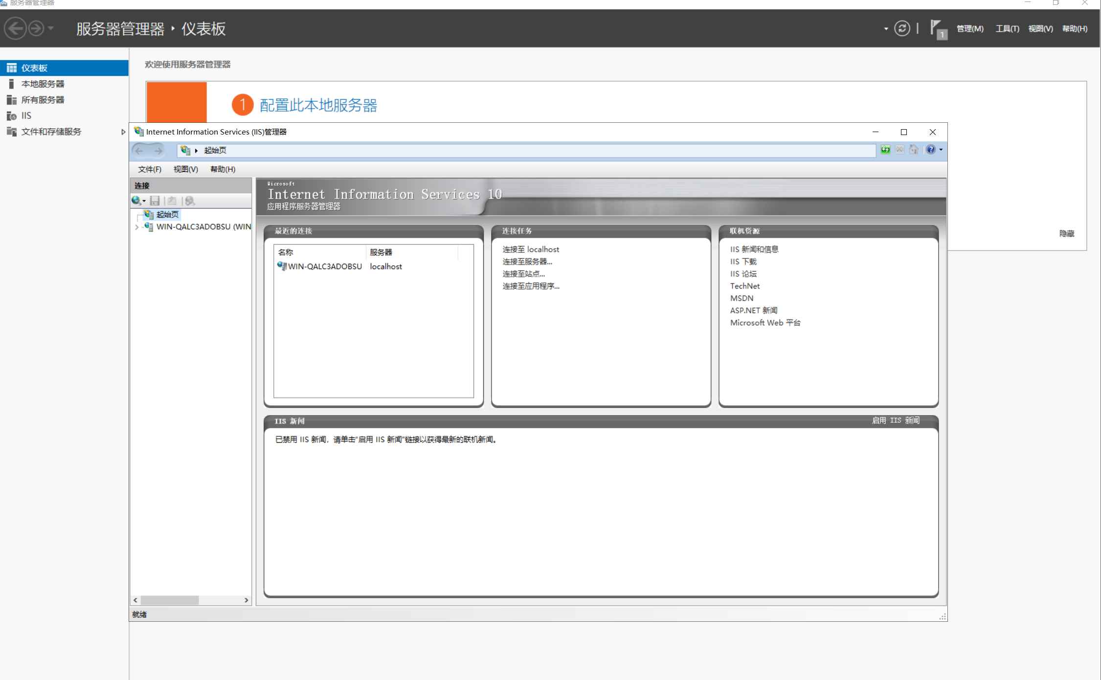Minimize the IIS Manager window
Viewport: 1101px width, 680px height.
876,132
